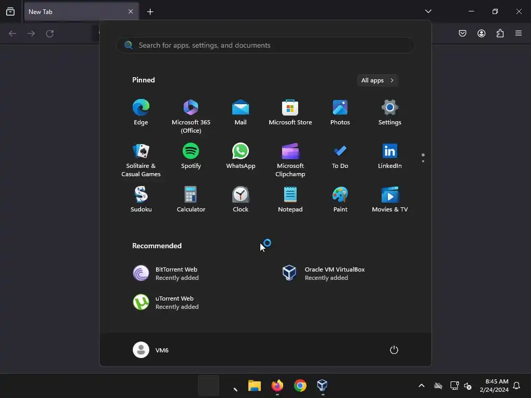Switch to Firefox in the taskbar
The image size is (531, 398).
[x=277, y=386]
